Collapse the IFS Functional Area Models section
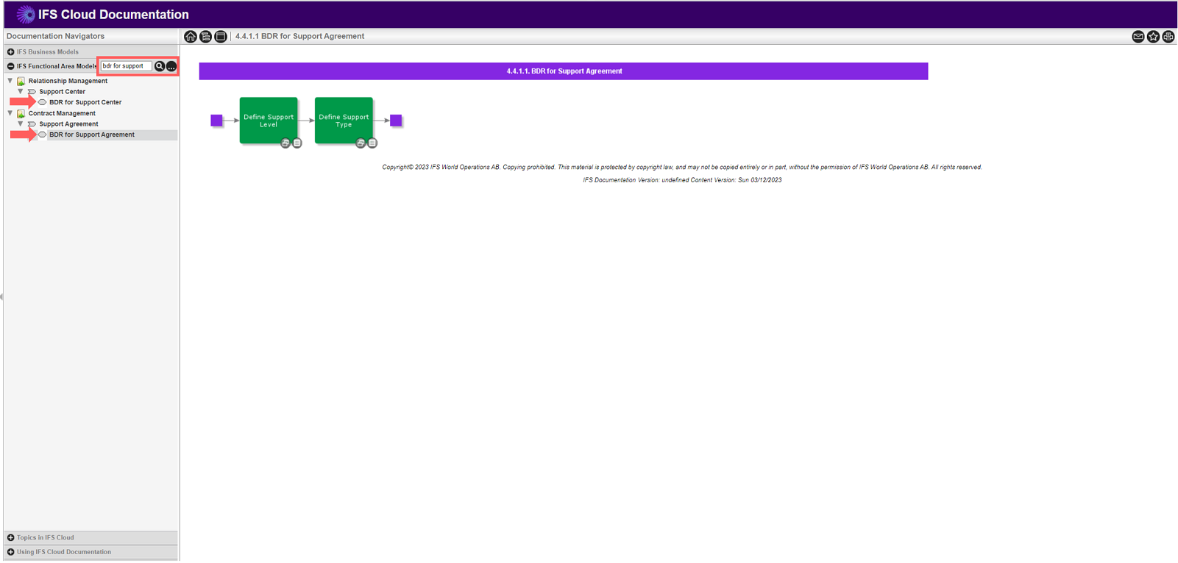The image size is (1178, 563). click(11, 66)
